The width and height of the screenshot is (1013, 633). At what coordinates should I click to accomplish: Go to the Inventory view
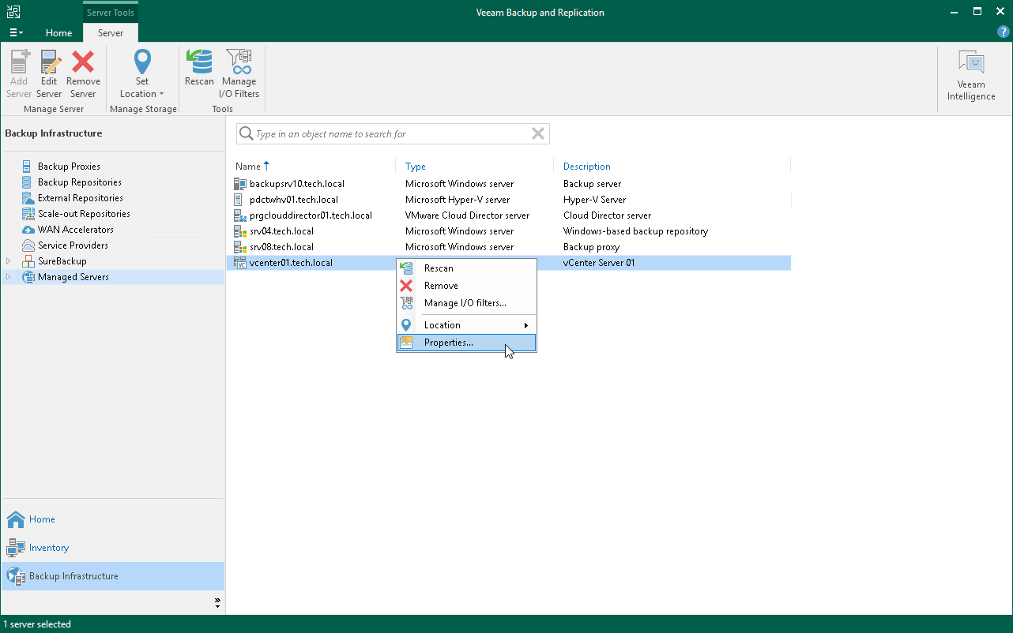tap(49, 548)
